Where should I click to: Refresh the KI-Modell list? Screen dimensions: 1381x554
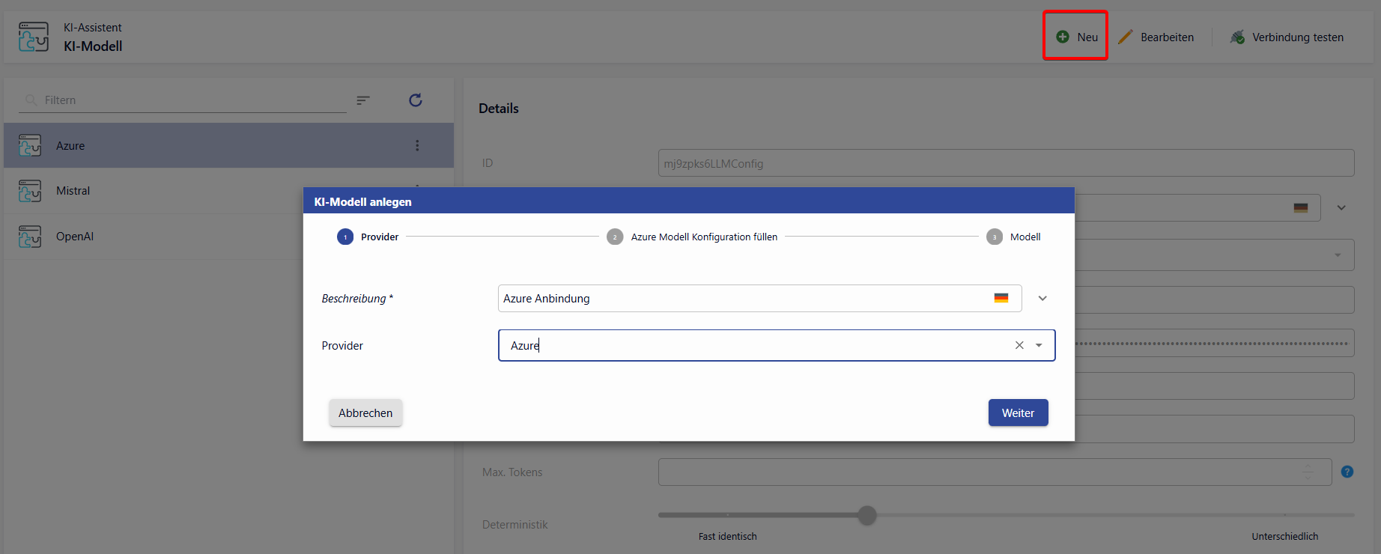416,100
